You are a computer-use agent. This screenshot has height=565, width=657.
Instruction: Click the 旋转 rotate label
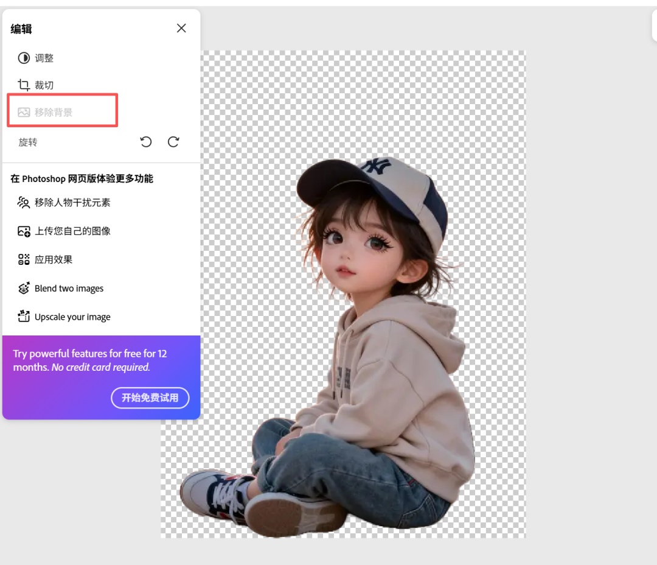[28, 142]
